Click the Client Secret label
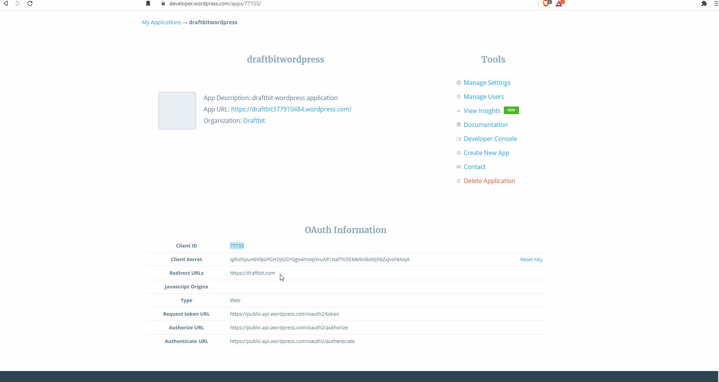 click(x=186, y=260)
